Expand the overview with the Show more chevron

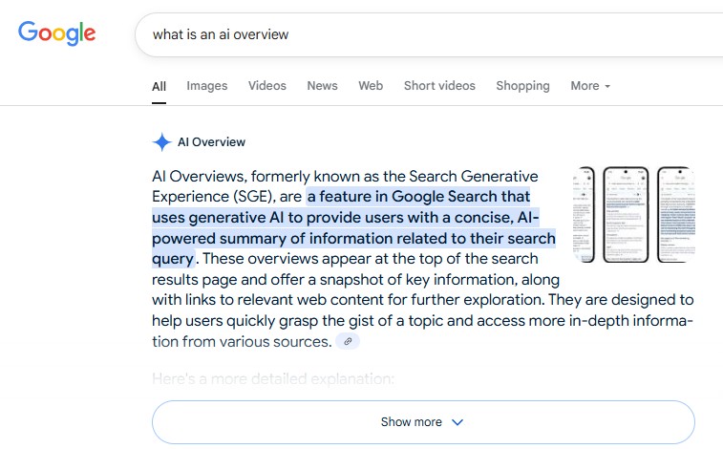click(x=457, y=422)
